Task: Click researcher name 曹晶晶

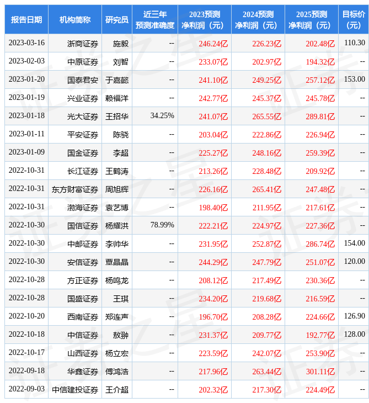Action: point(117,262)
